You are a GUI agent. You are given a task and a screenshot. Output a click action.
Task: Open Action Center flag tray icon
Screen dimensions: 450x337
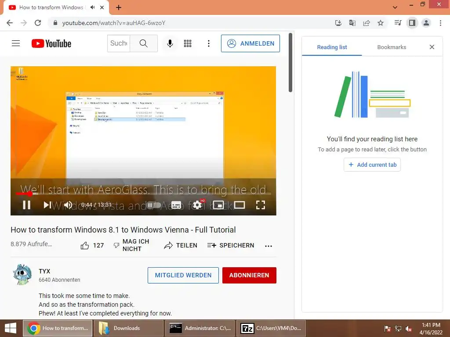387,329
